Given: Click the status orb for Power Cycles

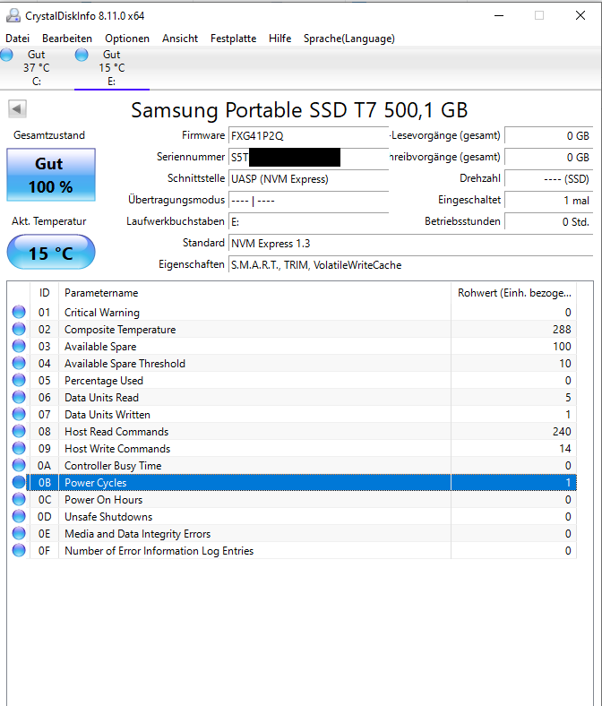Looking at the screenshot, I should [x=19, y=482].
